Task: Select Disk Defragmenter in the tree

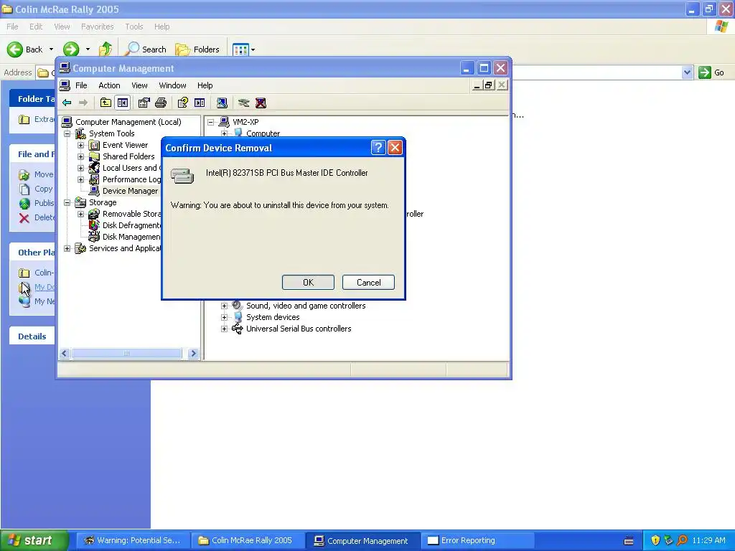Action: coord(131,225)
